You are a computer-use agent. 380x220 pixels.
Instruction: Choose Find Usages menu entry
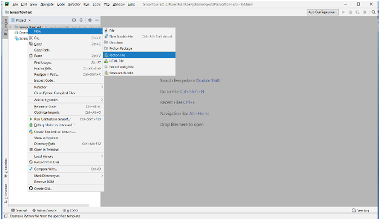click(66, 62)
